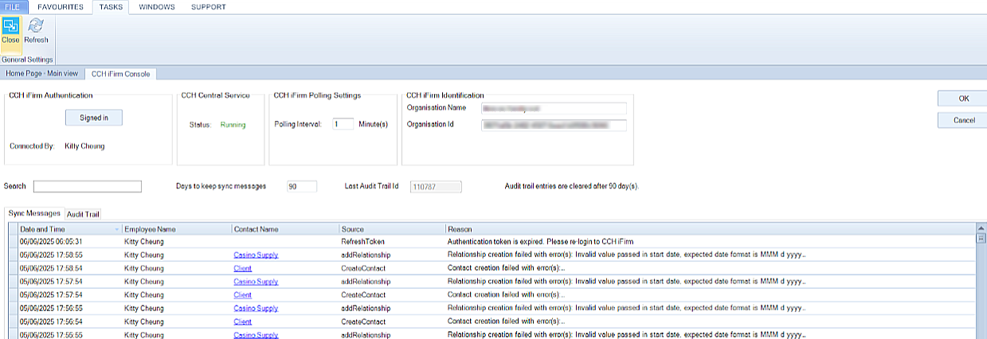Click the Polling Interval field
Screen dimensions: 987x339
pyautogui.click(x=343, y=124)
